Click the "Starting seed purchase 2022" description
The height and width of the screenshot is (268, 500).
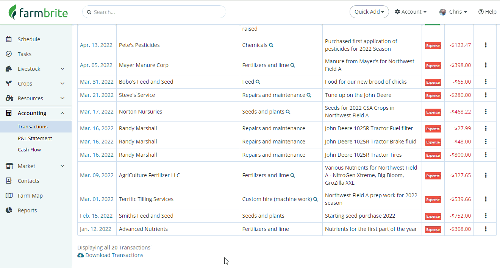coord(360,216)
